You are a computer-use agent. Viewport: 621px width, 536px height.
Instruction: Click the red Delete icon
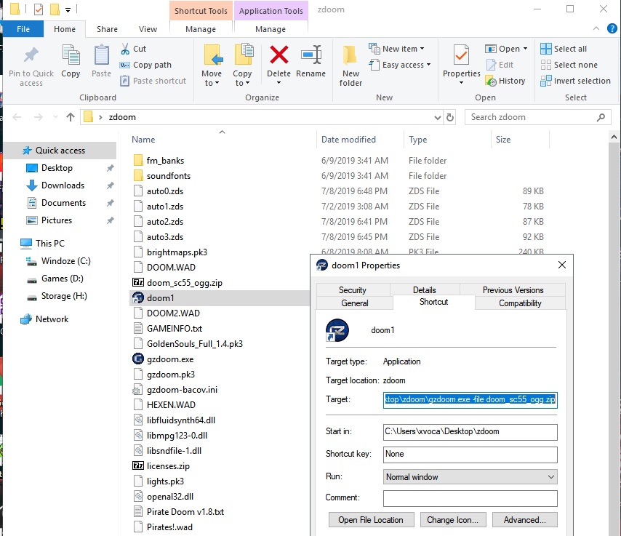[279, 55]
